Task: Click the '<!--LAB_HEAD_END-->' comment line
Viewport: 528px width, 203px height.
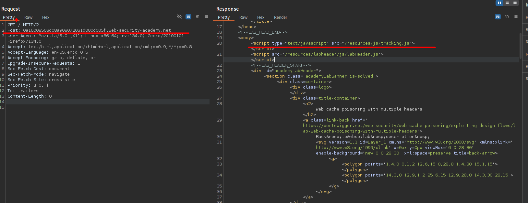Action: (263, 32)
